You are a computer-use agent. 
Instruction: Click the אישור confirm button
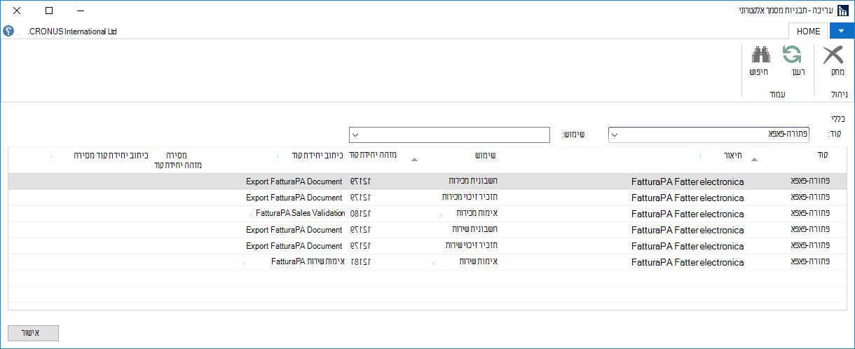33,333
